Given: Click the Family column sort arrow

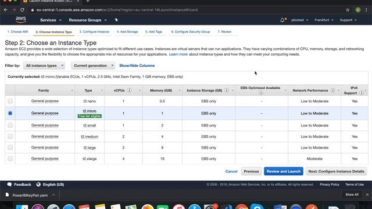Looking at the screenshot, I should click(x=72, y=91).
